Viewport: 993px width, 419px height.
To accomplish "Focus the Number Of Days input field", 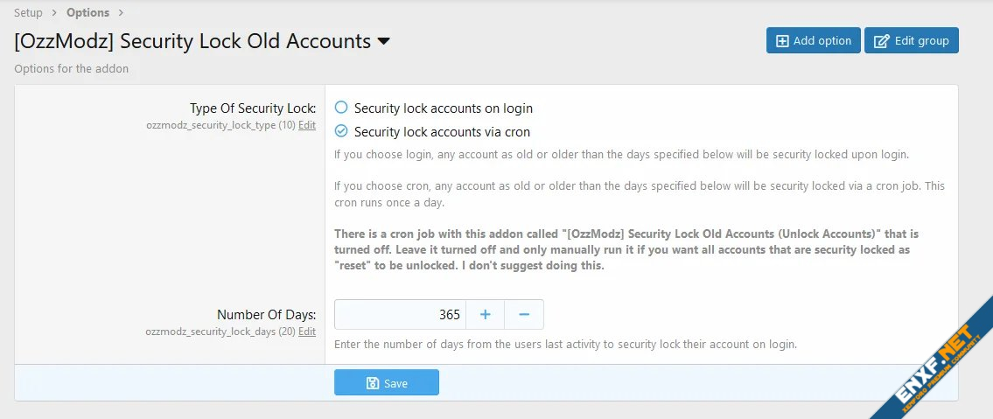I will pyautogui.click(x=400, y=315).
